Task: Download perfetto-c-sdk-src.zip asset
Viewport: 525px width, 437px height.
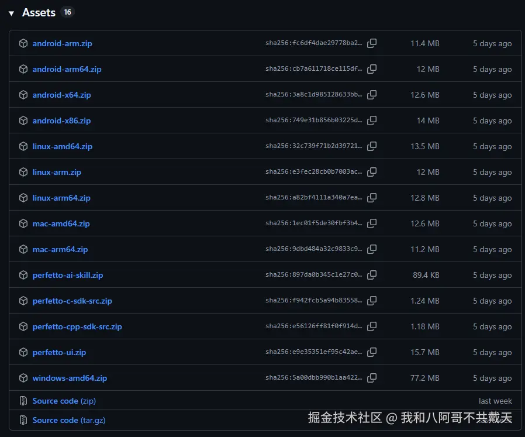Action: [x=72, y=301]
